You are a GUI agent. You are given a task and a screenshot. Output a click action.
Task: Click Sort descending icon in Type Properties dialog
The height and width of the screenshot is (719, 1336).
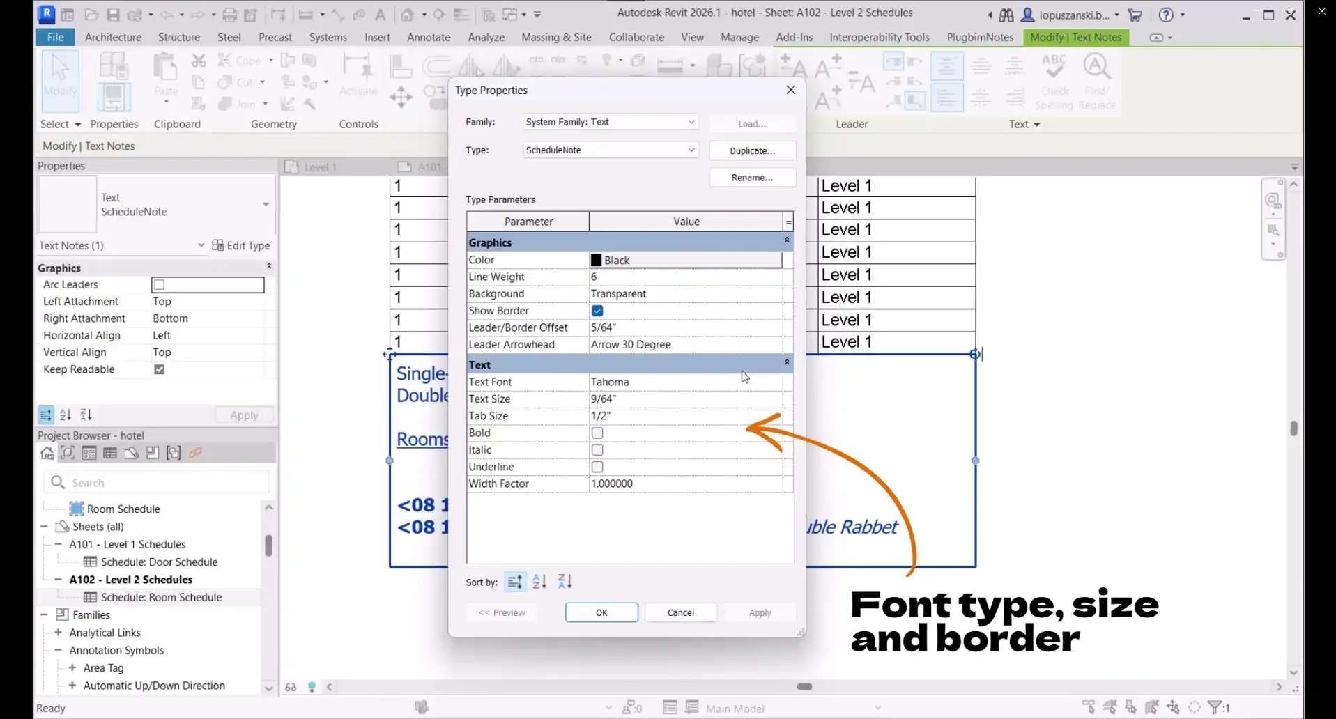pos(565,581)
